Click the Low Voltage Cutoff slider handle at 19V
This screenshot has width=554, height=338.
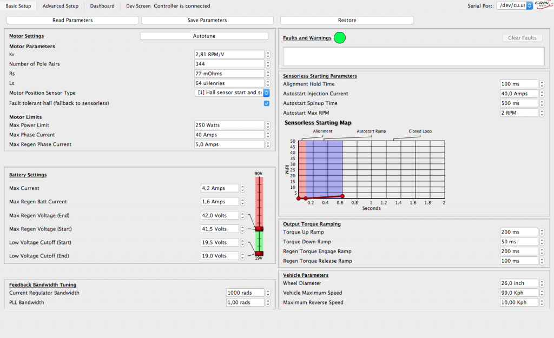click(259, 253)
